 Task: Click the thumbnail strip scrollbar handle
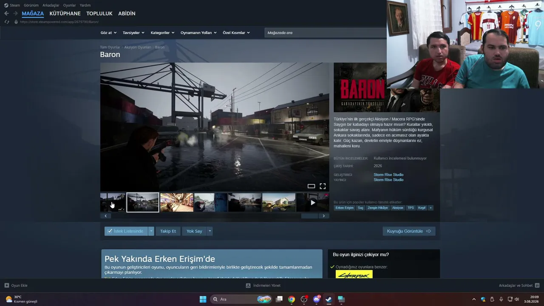click(x=309, y=216)
